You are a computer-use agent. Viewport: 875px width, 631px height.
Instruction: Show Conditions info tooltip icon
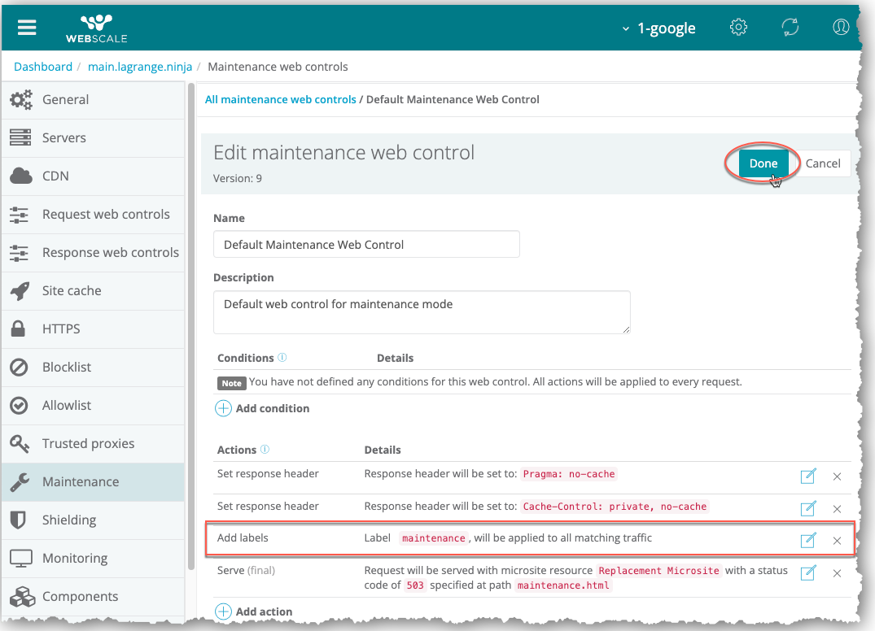click(x=282, y=358)
